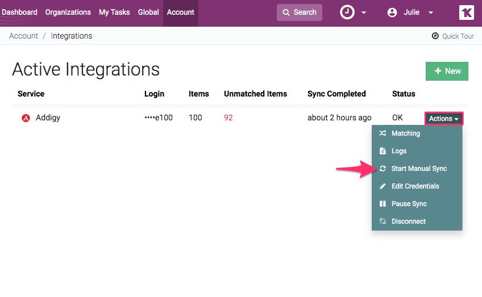Click the clock timer icon in header

coord(347,12)
